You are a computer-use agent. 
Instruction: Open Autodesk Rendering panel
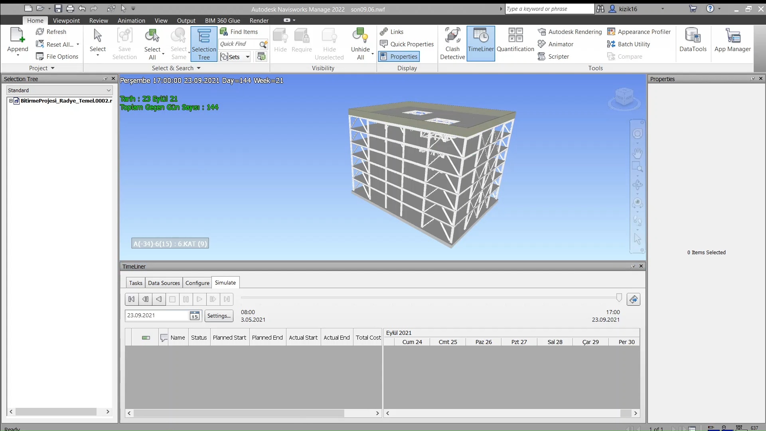pos(570,32)
